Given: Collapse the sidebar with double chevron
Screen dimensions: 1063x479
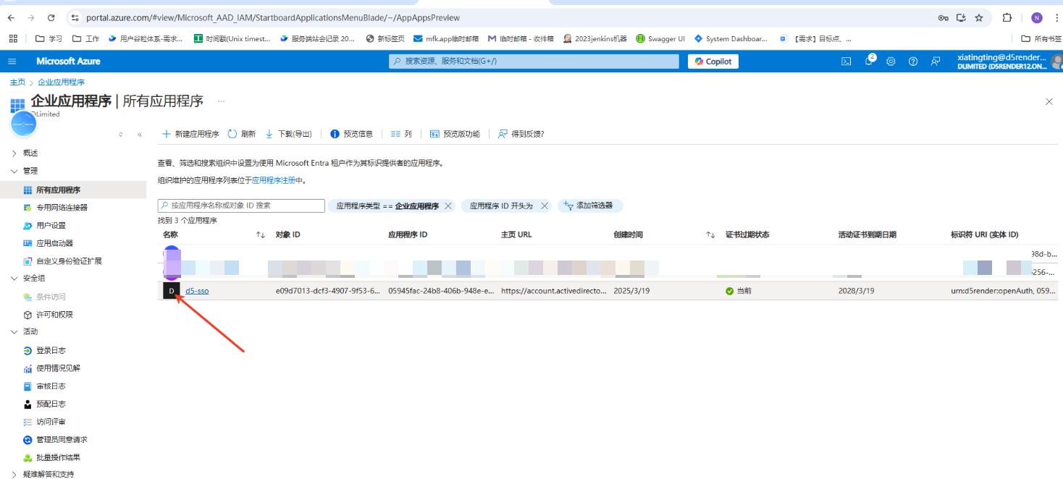Looking at the screenshot, I should (140, 135).
